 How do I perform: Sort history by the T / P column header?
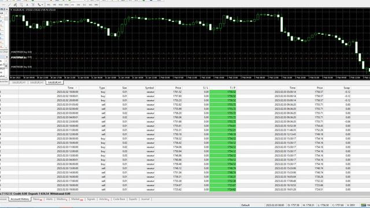[232, 88]
